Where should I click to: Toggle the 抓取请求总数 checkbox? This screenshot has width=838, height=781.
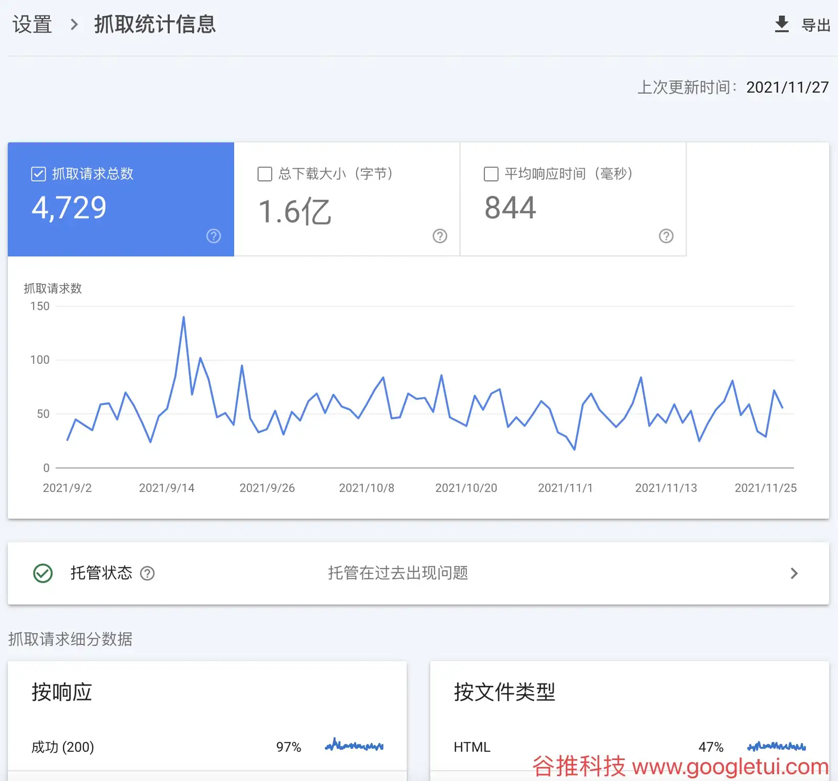(38, 174)
